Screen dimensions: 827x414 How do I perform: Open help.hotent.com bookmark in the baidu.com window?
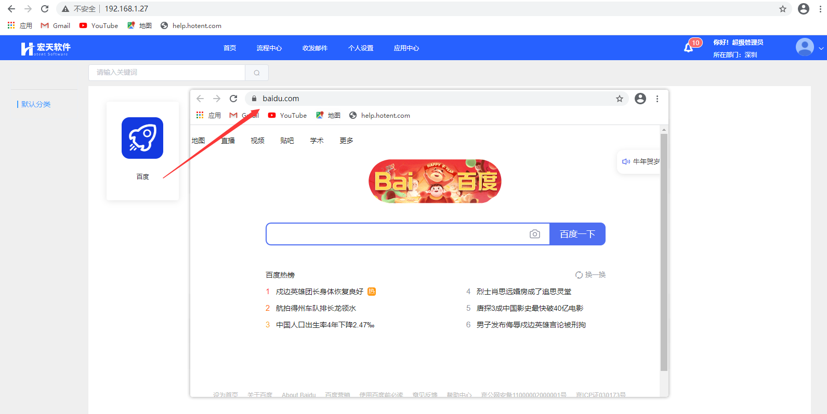379,115
